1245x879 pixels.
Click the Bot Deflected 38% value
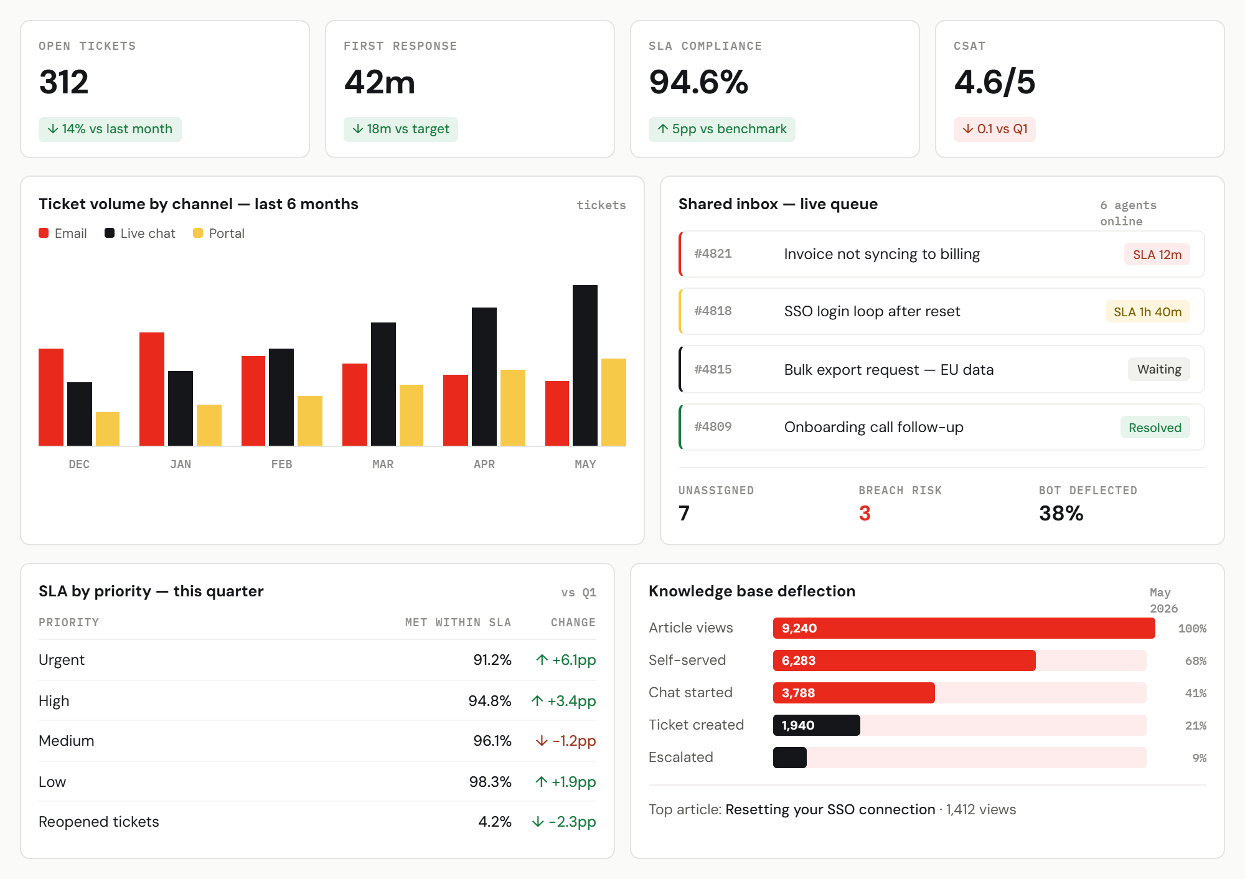(x=1061, y=513)
